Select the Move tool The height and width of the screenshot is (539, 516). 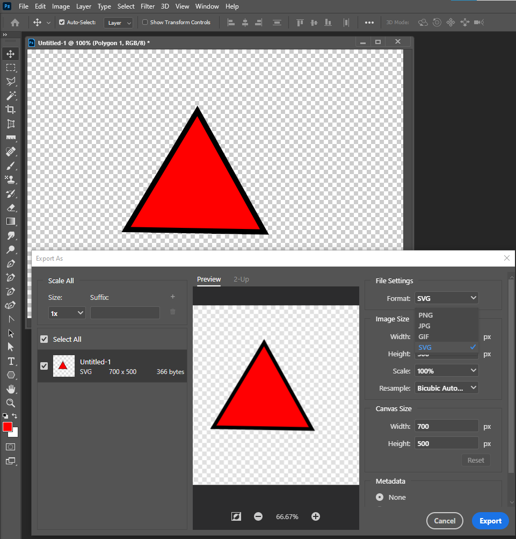(x=11, y=53)
